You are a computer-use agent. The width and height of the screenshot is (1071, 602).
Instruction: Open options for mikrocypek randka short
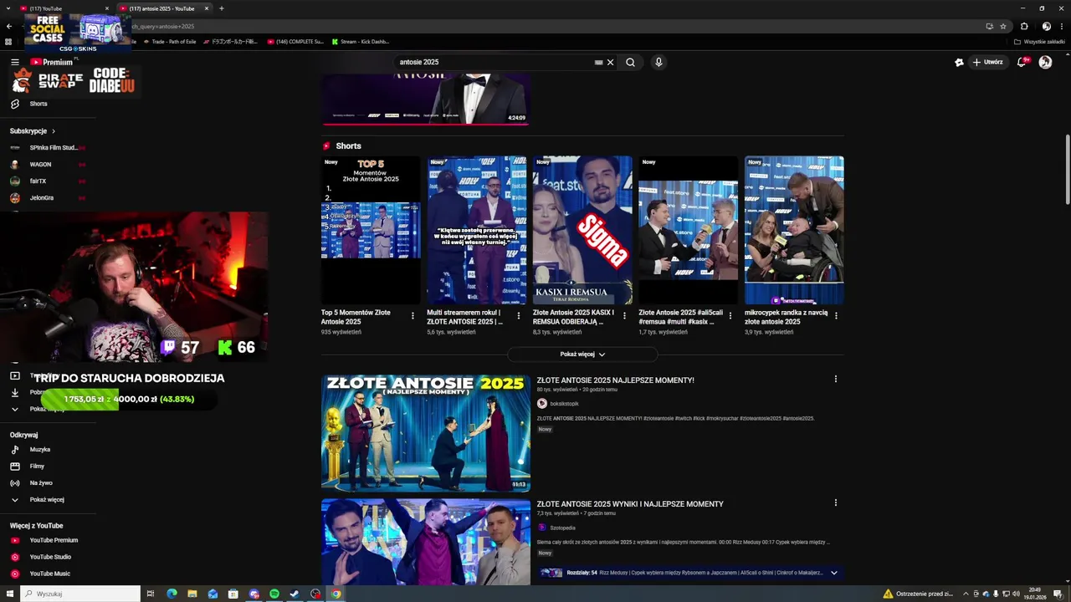836,316
